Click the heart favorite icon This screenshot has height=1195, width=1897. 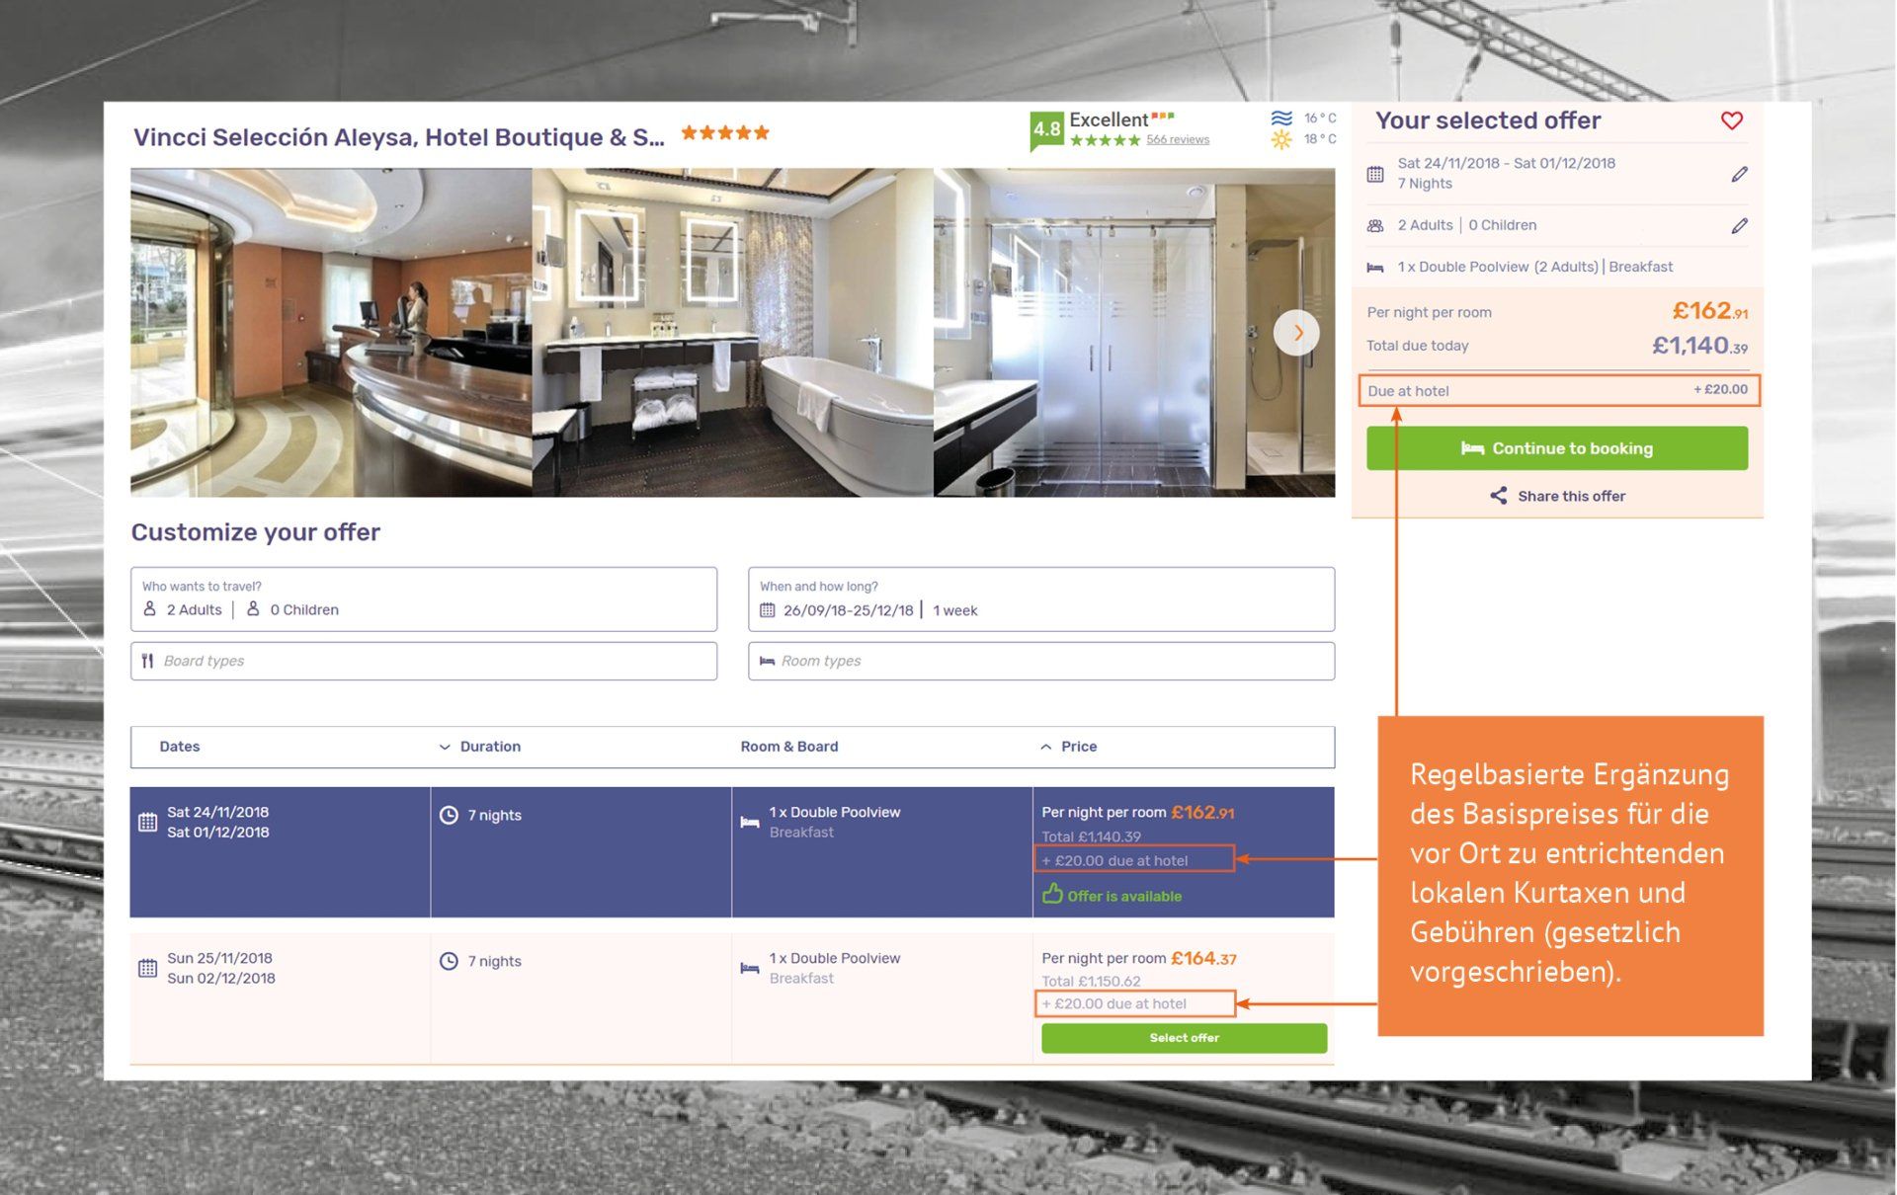pyautogui.click(x=1731, y=120)
